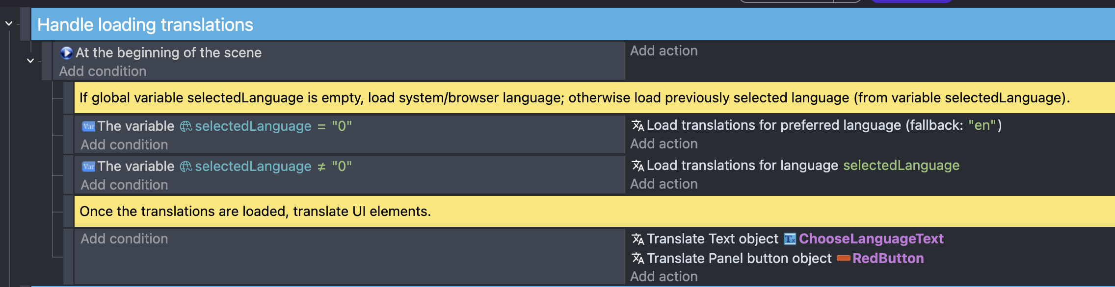Viewport: 1115px width, 287px height.
Task: Click the ChooseLanguageText object icon
Action: pos(790,239)
